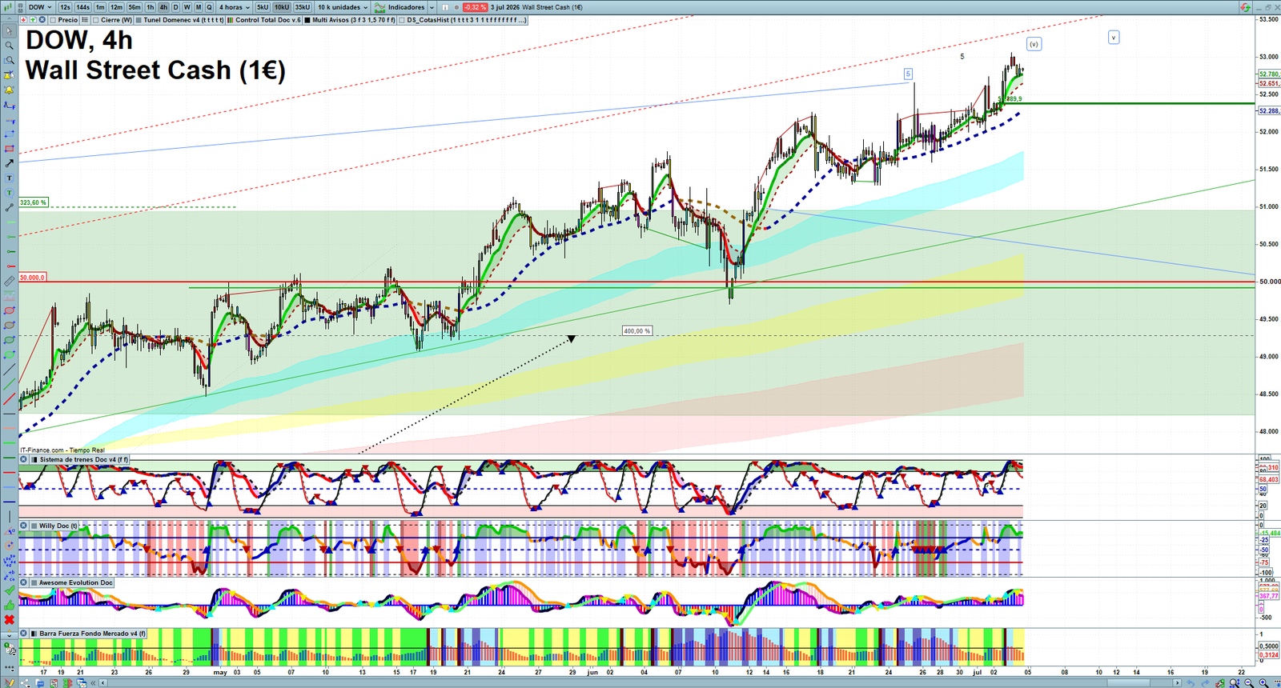Open the 10 k unidades dropdown
Screen dimensions: 1281x688
342,7
